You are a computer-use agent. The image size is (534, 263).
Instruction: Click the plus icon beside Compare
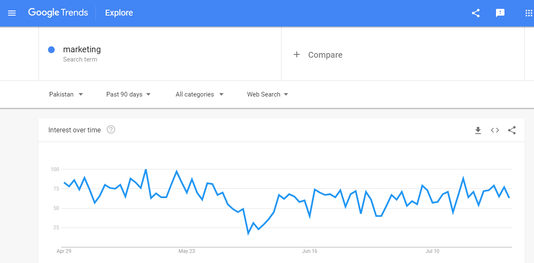(297, 55)
